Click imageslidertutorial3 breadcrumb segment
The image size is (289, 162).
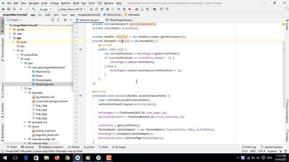point(89,15)
